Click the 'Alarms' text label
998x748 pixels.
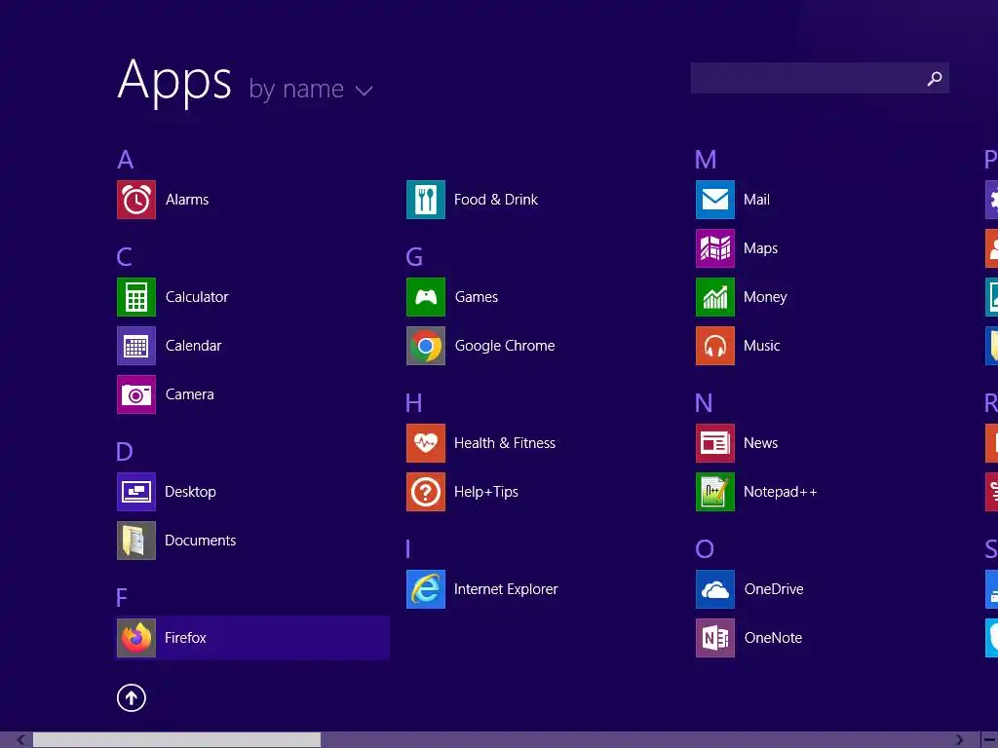click(x=187, y=200)
